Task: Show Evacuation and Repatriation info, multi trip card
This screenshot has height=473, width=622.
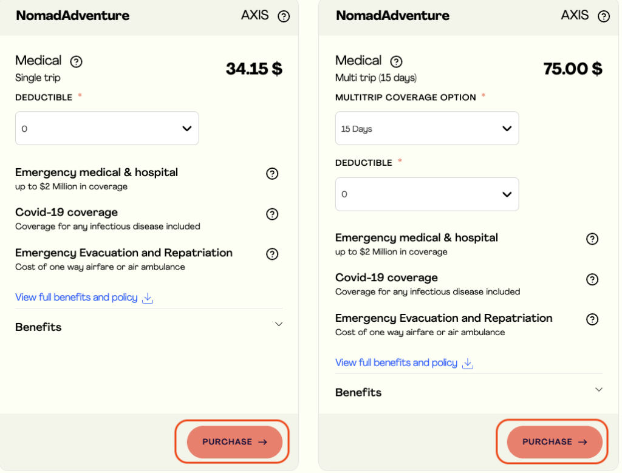Action: tap(592, 319)
